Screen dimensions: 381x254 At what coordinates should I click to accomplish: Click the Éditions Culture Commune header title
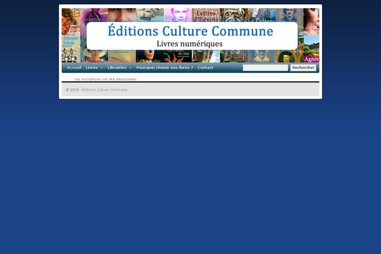click(x=190, y=31)
